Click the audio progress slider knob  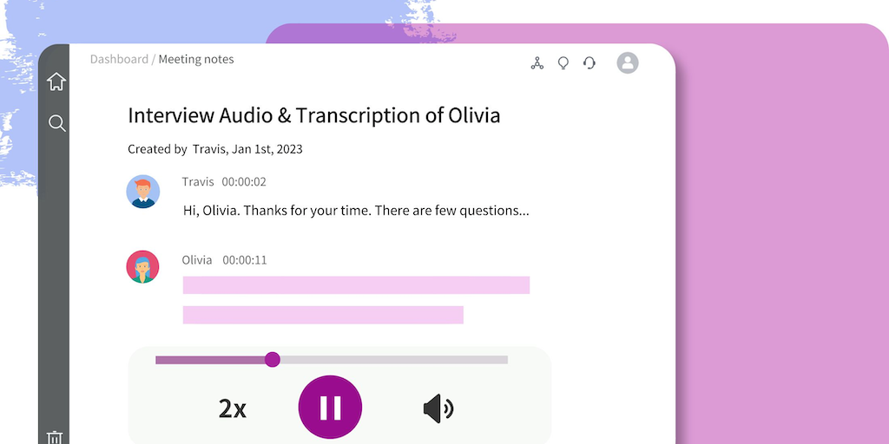[x=273, y=360]
